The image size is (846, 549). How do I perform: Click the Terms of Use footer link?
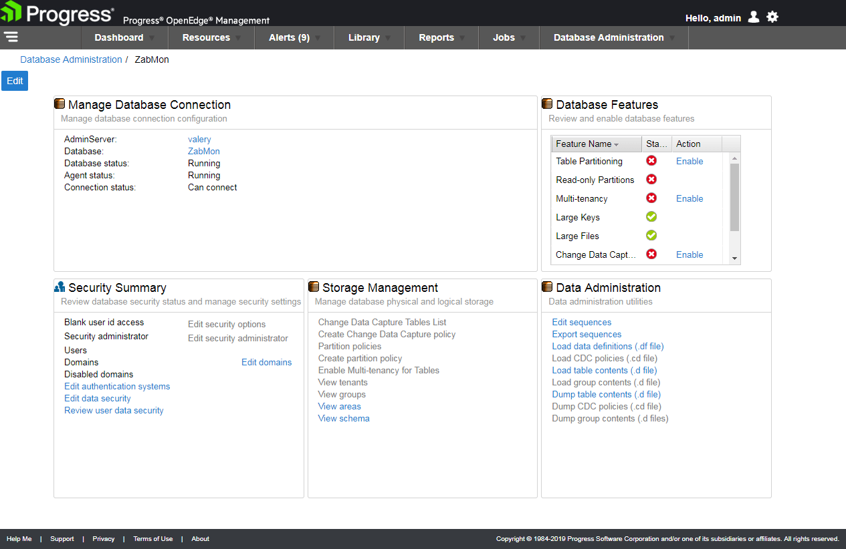point(153,539)
